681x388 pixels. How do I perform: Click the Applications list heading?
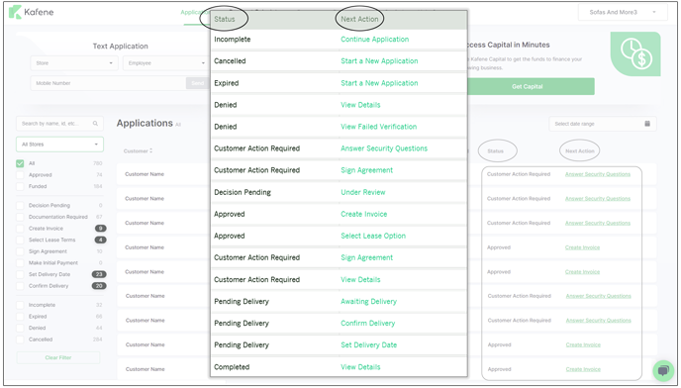click(145, 124)
